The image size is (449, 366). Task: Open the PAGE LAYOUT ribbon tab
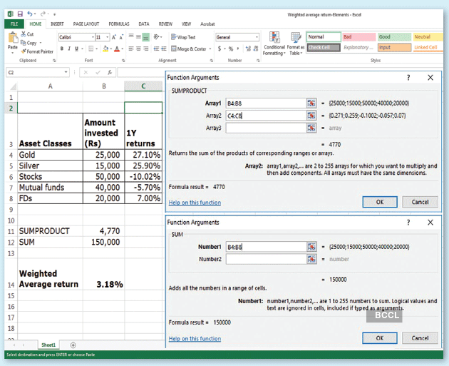[88, 24]
